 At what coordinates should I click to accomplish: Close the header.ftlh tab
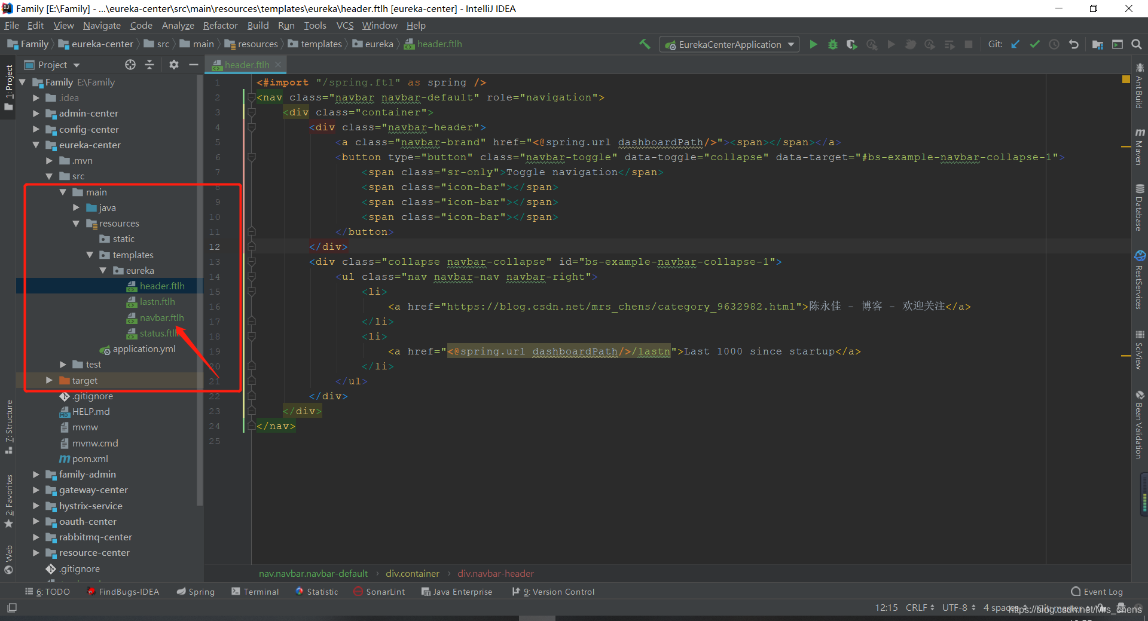point(278,65)
